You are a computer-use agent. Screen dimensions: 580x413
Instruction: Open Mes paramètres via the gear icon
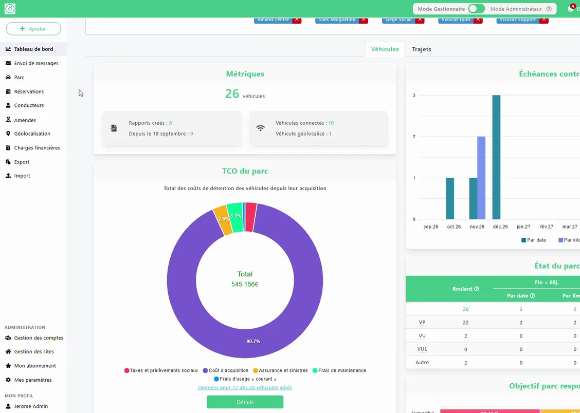(x=8, y=380)
